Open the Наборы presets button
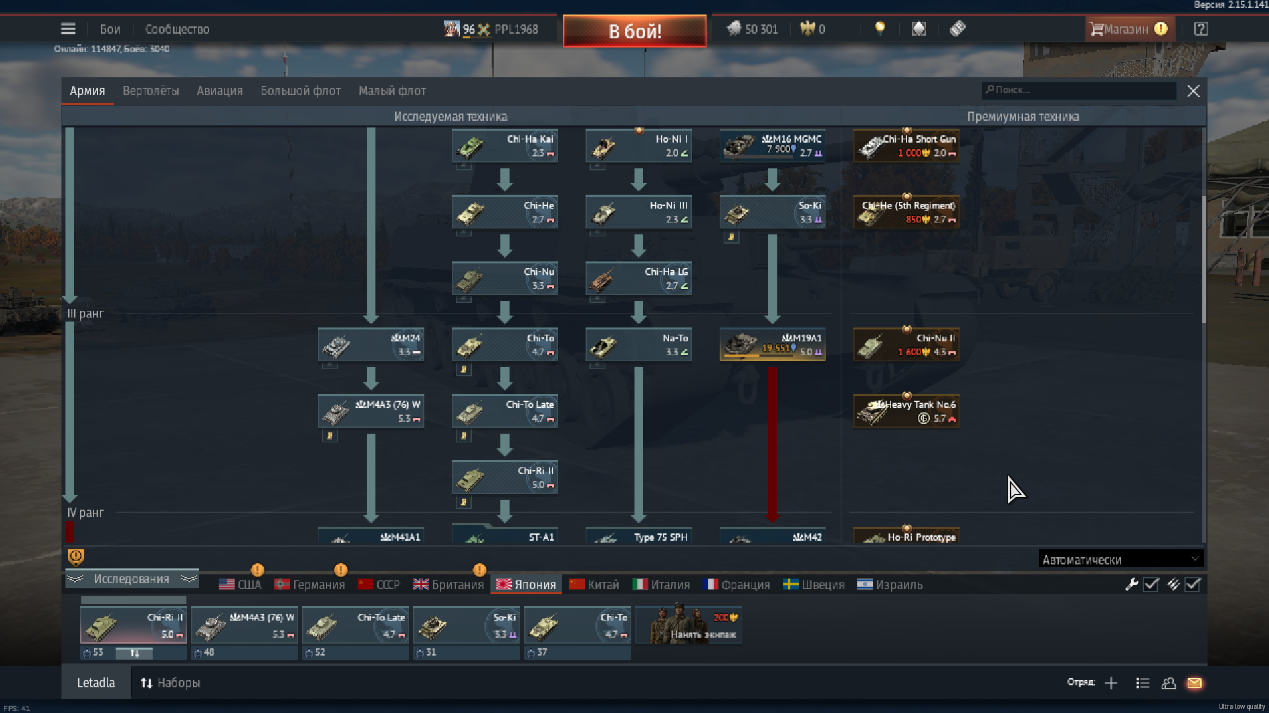Viewport: 1269px width, 713px height. (170, 683)
